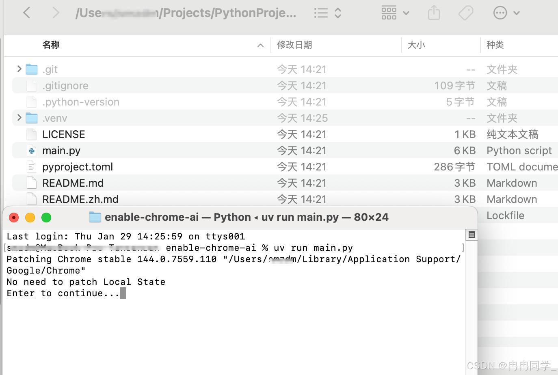Click the Share toolbar icon

coord(434,13)
